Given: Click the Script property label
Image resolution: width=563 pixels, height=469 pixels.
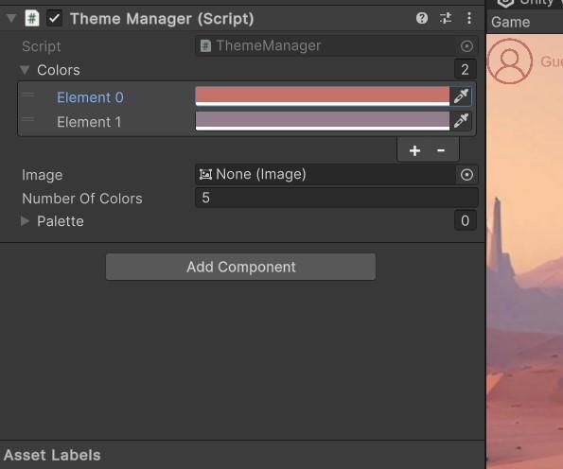Looking at the screenshot, I should (42, 46).
